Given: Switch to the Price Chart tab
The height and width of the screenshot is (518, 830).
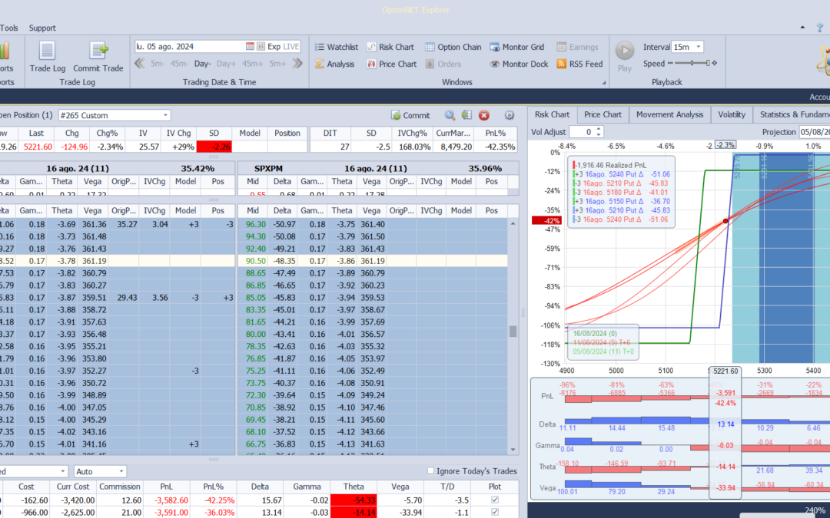Looking at the screenshot, I should (x=603, y=114).
